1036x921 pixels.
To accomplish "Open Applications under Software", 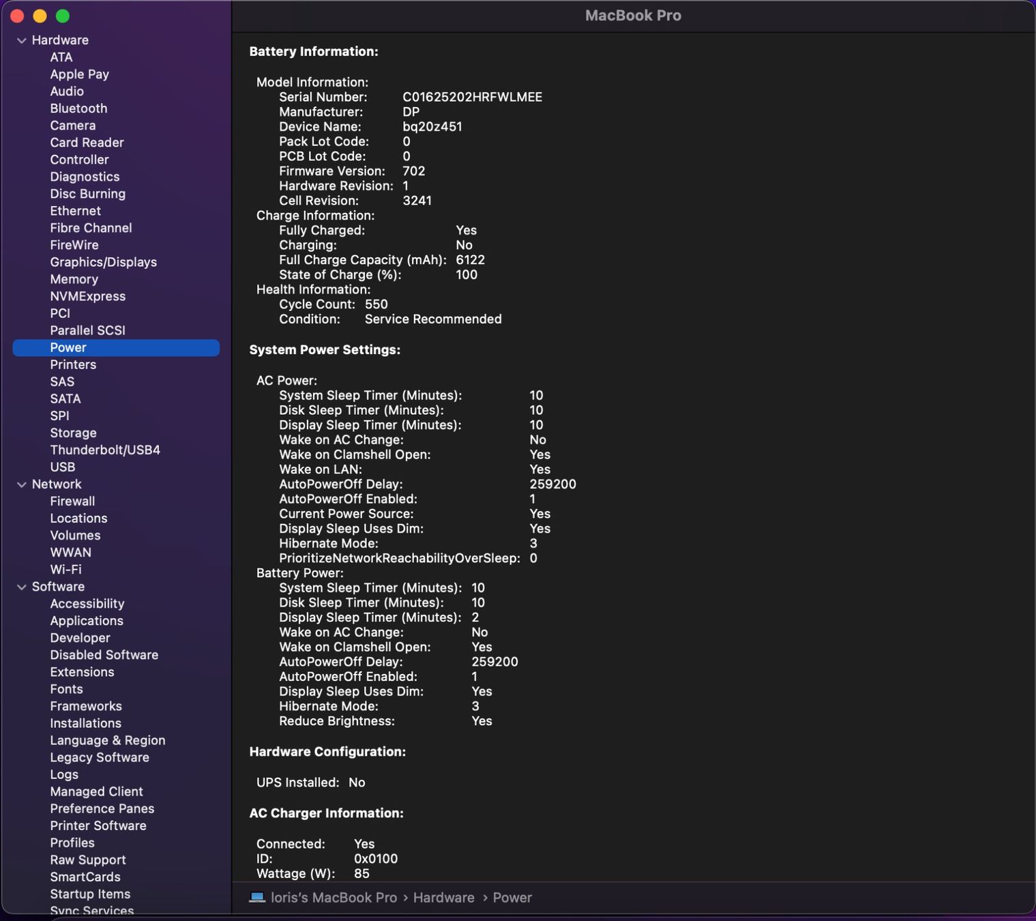I will tap(87, 621).
